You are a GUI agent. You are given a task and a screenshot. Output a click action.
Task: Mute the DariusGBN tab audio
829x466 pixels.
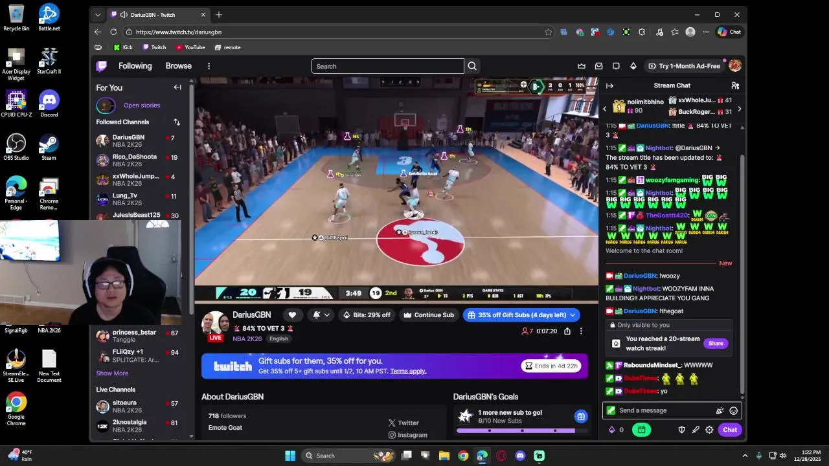[x=124, y=15]
